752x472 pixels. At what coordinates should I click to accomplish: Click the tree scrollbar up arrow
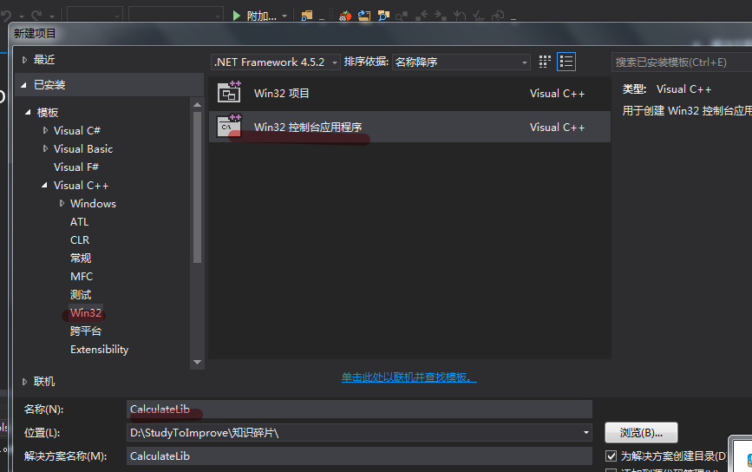197,105
